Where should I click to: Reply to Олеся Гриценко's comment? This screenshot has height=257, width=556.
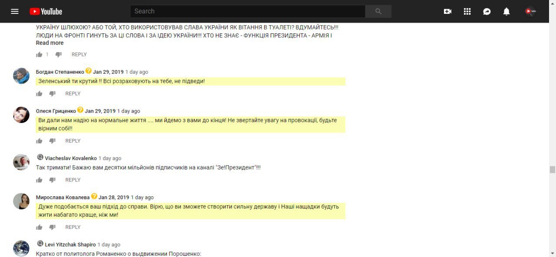click(x=73, y=141)
